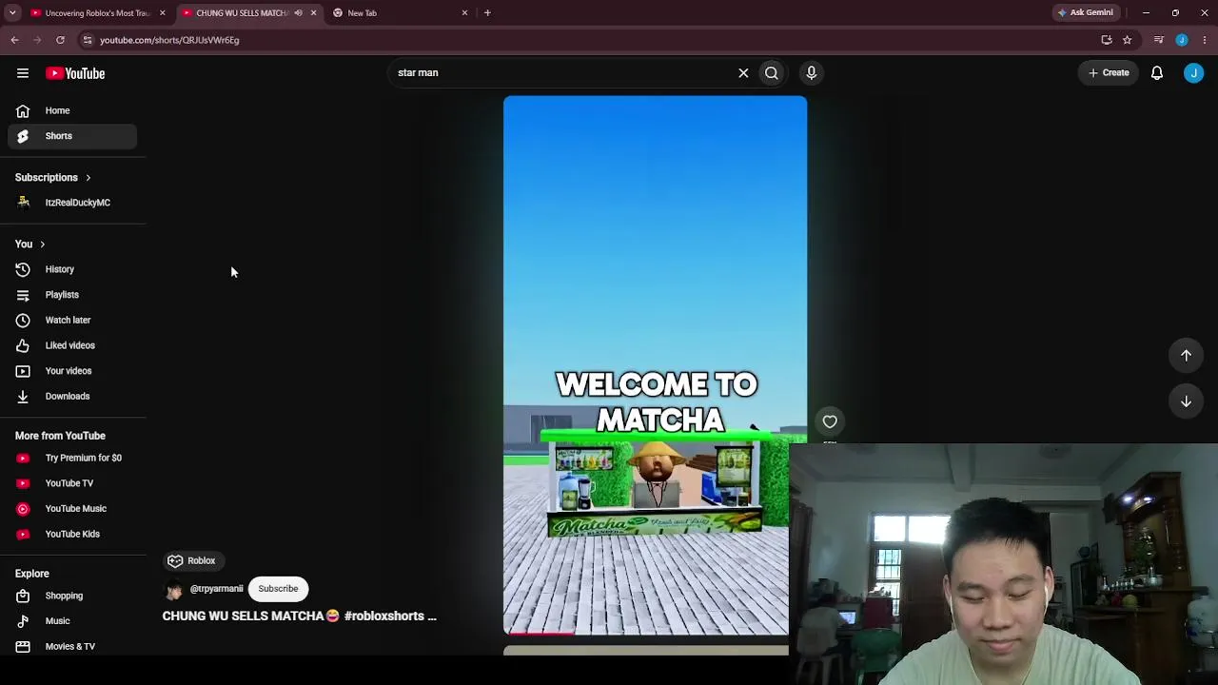Reload the page

pyautogui.click(x=60, y=40)
